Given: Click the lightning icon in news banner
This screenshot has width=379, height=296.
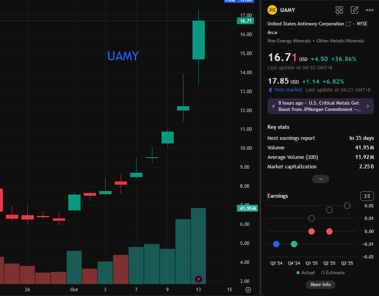Looking at the screenshot, I should pos(273,106).
